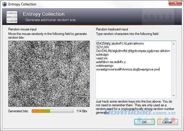This screenshot has width=184, height=131.
Task: Click the 'Entropy Collection' banner heading
Action: click(x=44, y=14)
